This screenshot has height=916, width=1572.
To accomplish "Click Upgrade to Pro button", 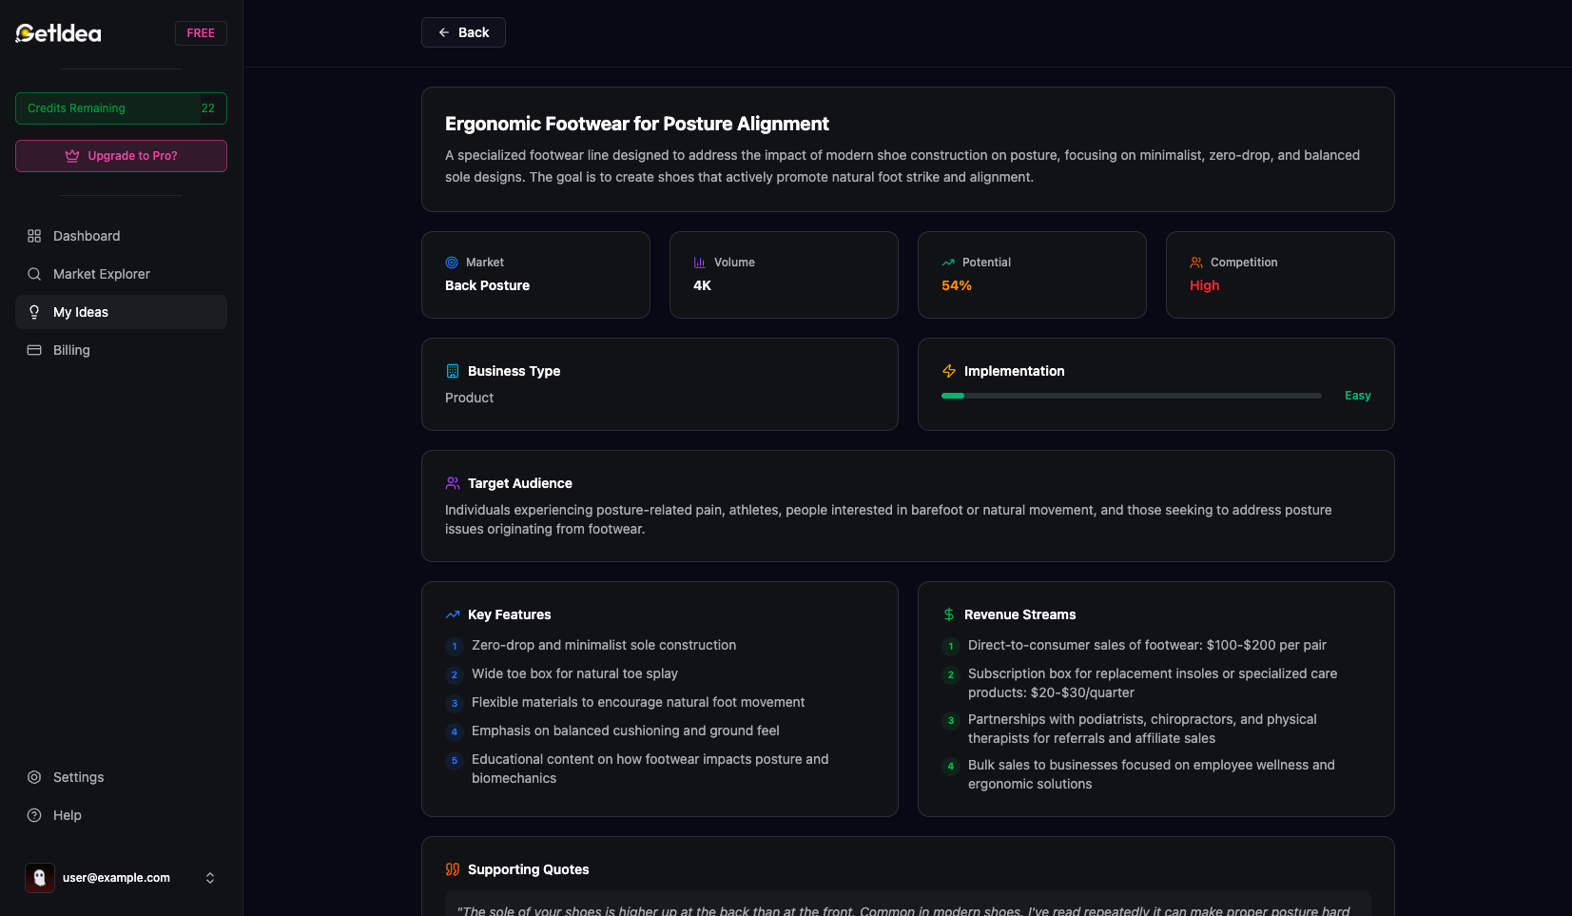I will point(121,156).
